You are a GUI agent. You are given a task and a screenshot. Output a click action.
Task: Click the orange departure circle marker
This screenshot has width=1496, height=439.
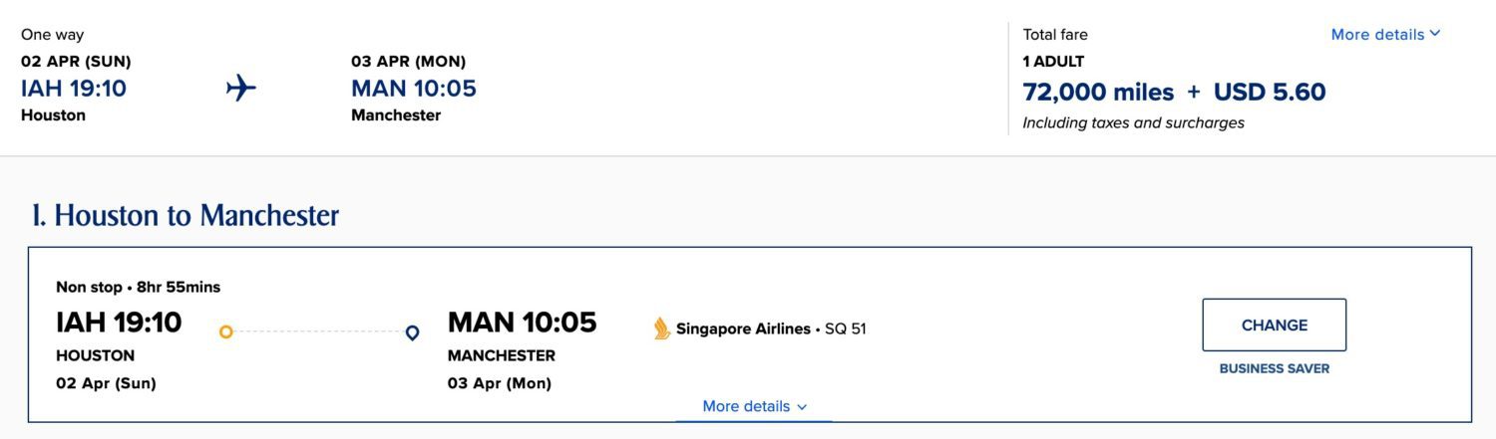(x=226, y=331)
